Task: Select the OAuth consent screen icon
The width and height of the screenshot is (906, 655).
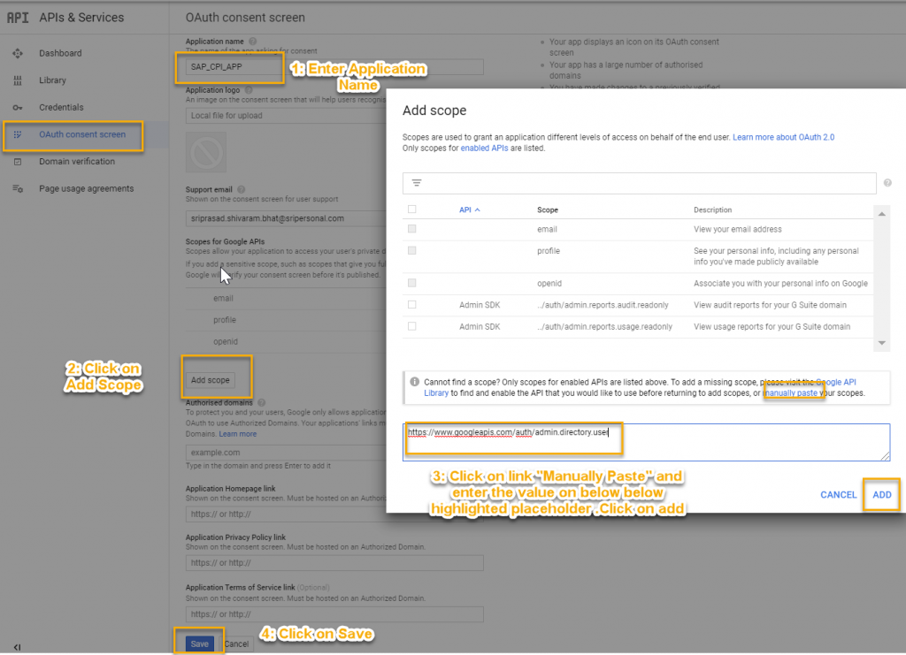Action: click(18, 134)
